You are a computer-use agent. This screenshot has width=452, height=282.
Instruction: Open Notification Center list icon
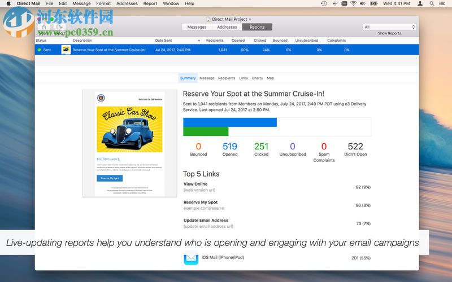(442, 3)
